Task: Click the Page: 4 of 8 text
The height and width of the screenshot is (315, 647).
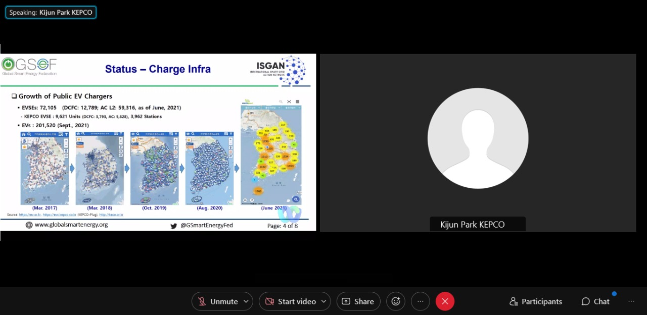Action: click(283, 226)
